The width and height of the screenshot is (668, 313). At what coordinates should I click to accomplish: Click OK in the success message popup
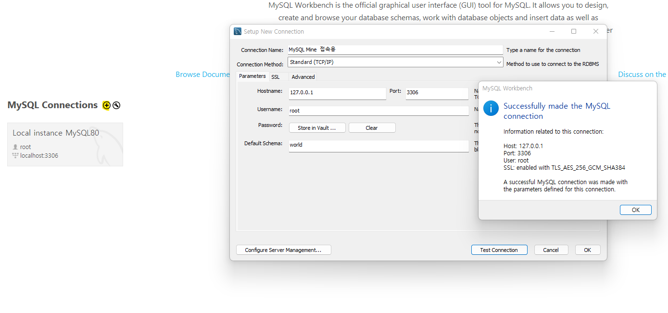point(636,210)
